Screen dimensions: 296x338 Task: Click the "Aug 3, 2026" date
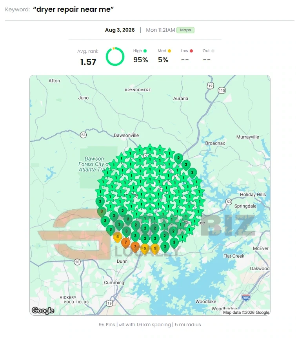(120, 30)
